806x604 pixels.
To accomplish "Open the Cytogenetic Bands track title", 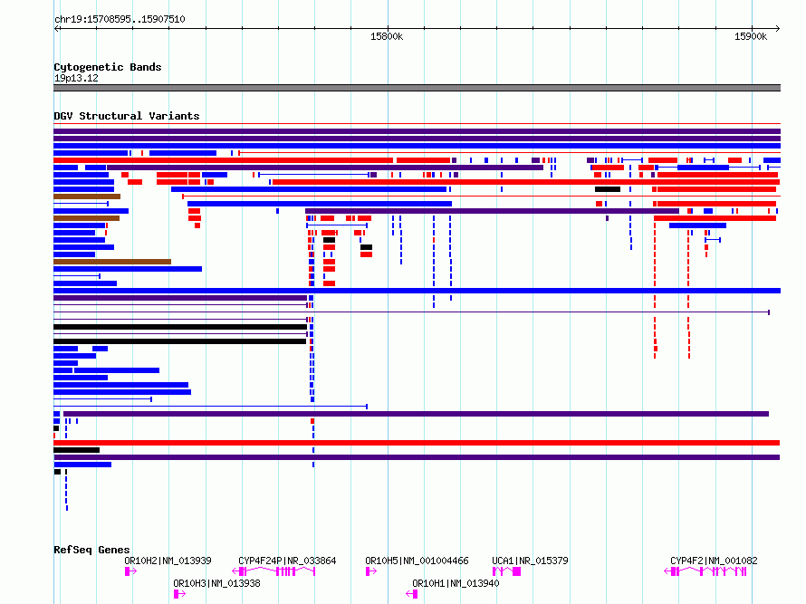I will [108, 67].
